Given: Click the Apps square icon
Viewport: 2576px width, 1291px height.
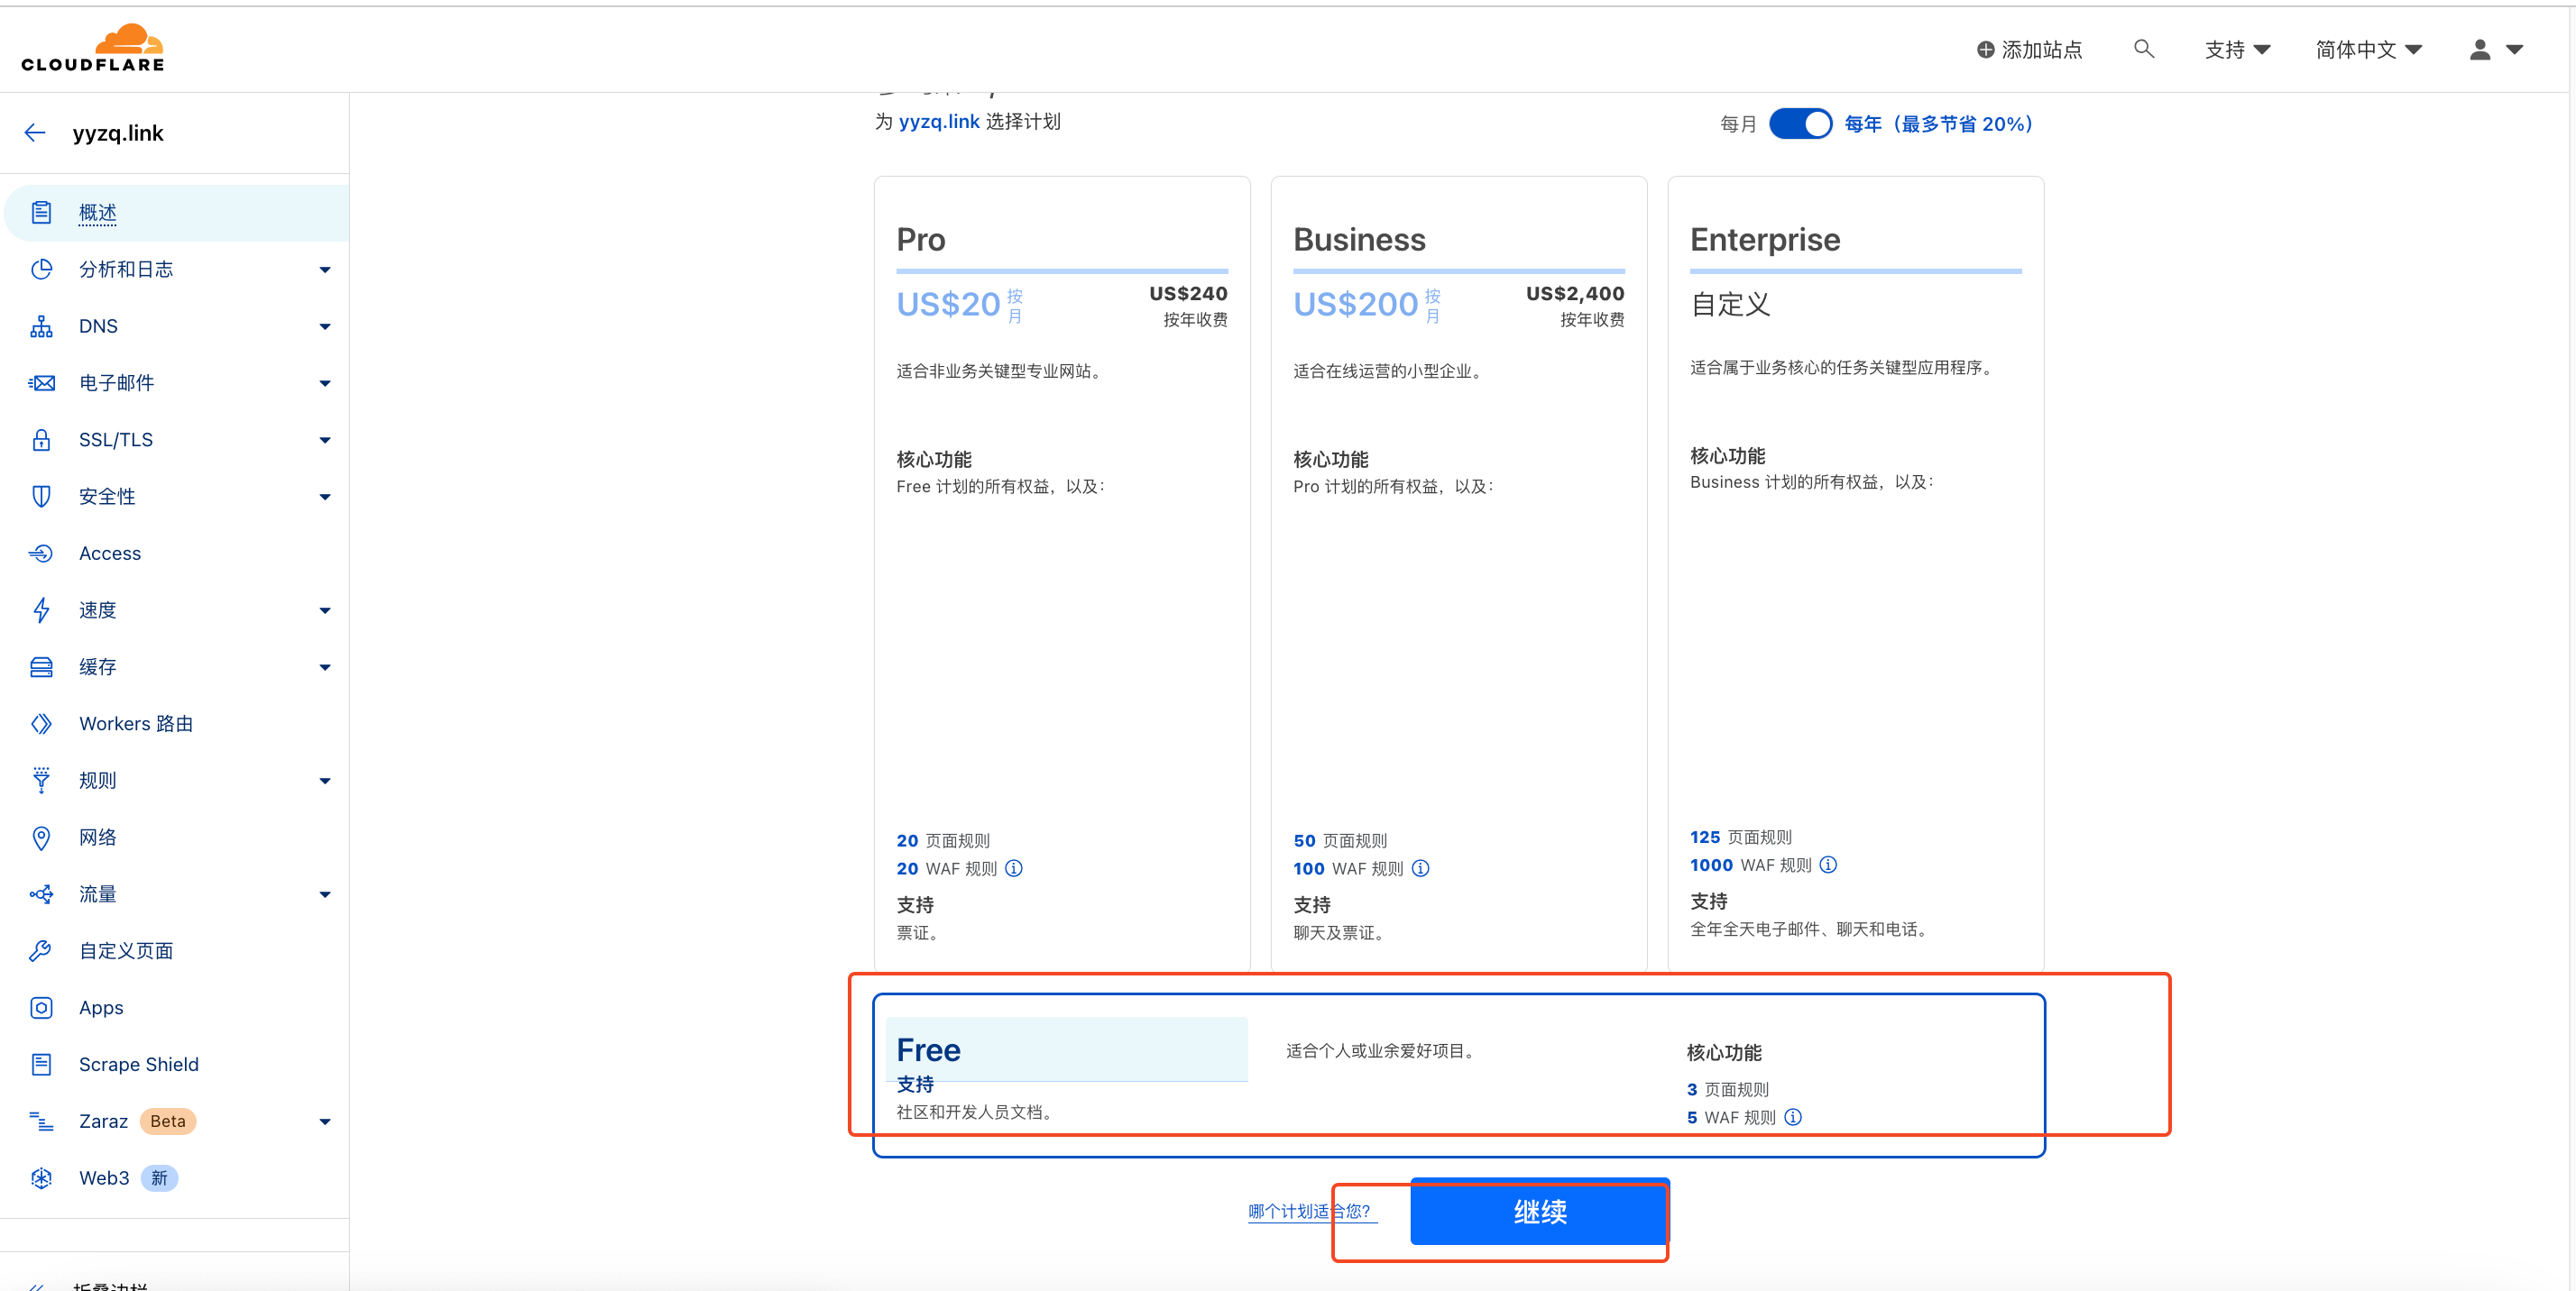Looking at the screenshot, I should tap(41, 1007).
